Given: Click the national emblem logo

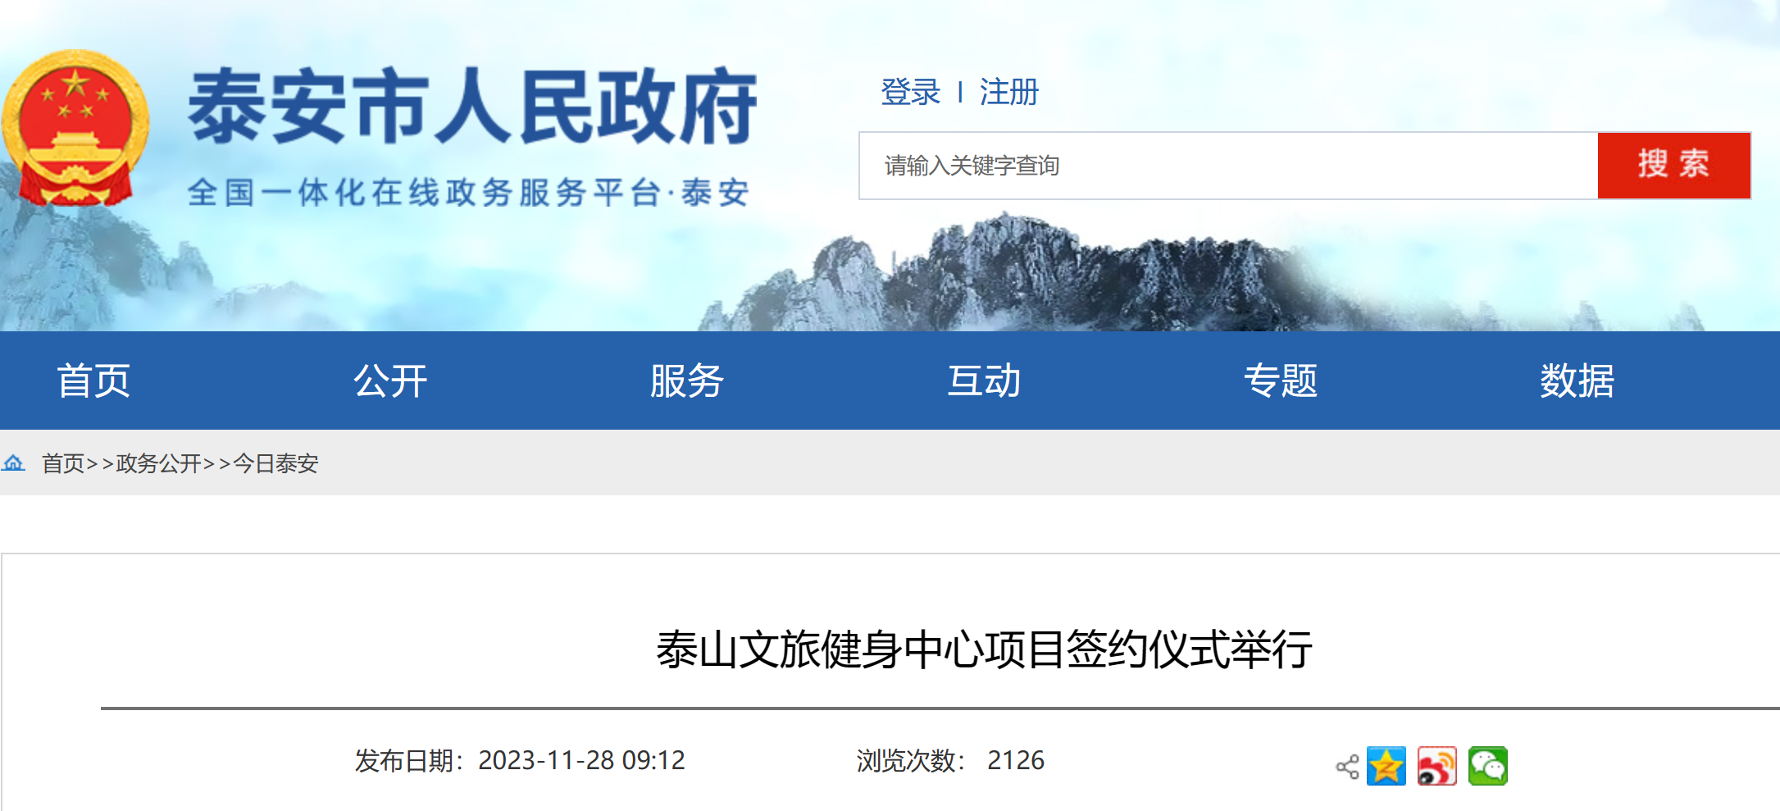Looking at the screenshot, I should point(75,126).
